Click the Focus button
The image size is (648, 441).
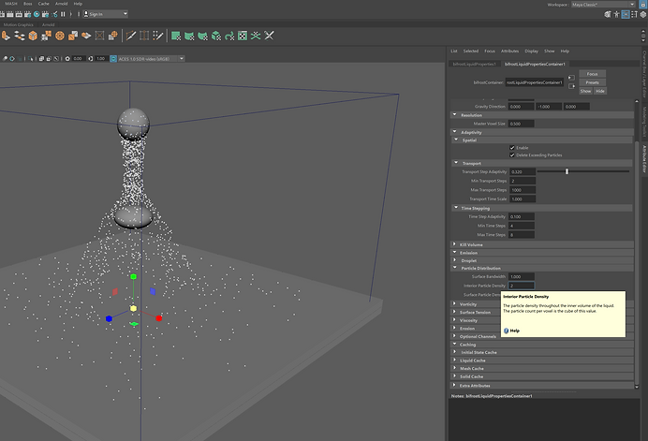[592, 74]
